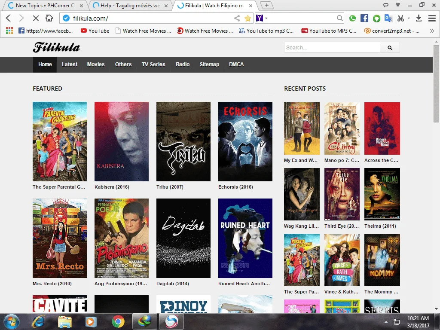Viewport: 440px width, 330px height.
Task: Open Windows Media Player taskbar icon
Action: (x=91, y=321)
